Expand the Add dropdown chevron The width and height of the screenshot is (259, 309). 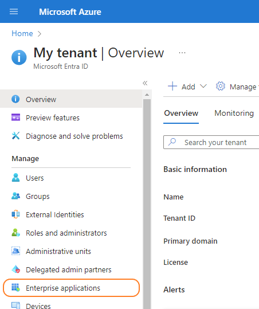(203, 86)
